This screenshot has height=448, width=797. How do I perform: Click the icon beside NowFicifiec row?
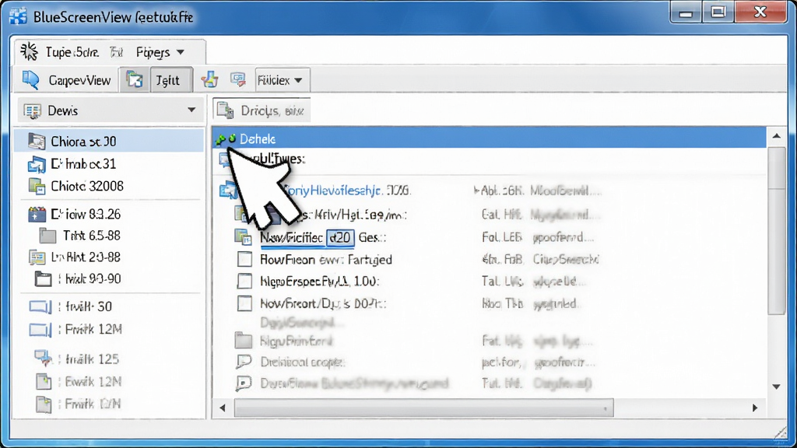click(243, 236)
